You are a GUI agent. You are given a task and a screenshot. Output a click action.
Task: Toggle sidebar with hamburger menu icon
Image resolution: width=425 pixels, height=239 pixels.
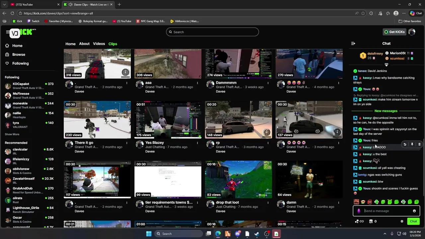(7, 32)
